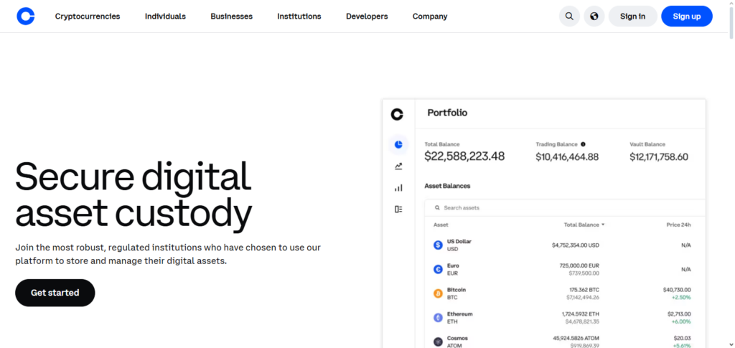Open the Individuals menu

coord(165,17)
